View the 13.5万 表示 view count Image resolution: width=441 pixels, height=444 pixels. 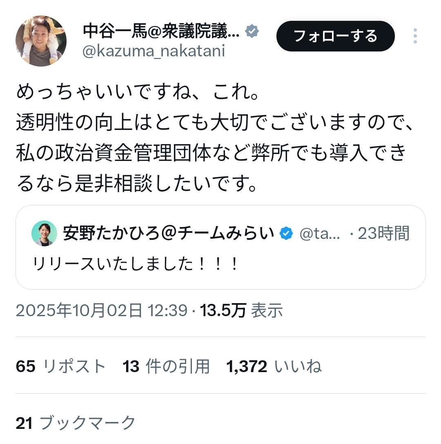(x=241, y=311)
